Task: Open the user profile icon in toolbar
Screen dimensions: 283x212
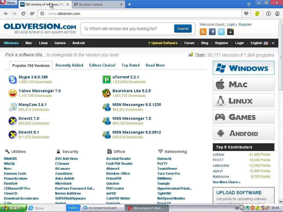Action: coord(277,14)
